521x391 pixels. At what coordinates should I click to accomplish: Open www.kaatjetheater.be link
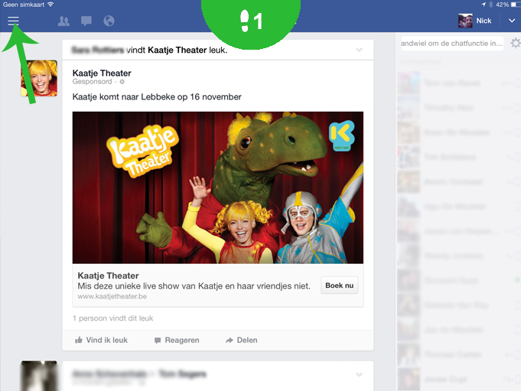click(112, 296)
